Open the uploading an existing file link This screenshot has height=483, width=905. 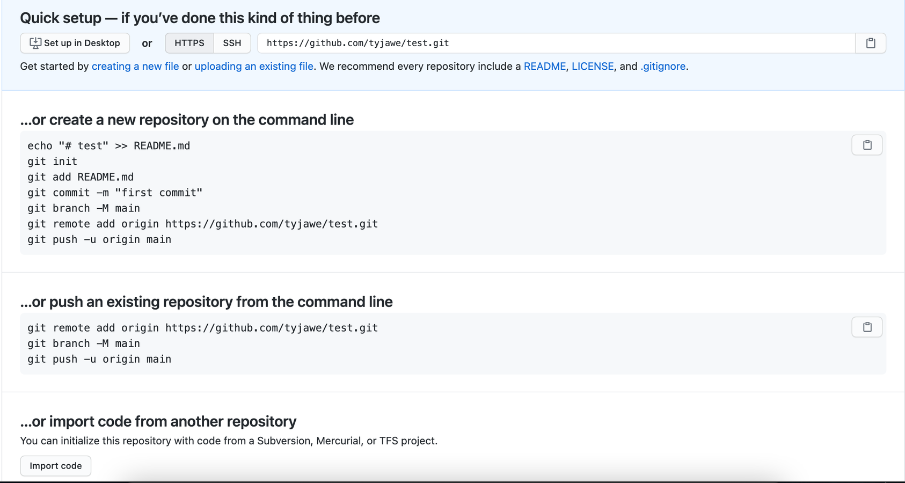pyautogui.click(x=254, y=66)
